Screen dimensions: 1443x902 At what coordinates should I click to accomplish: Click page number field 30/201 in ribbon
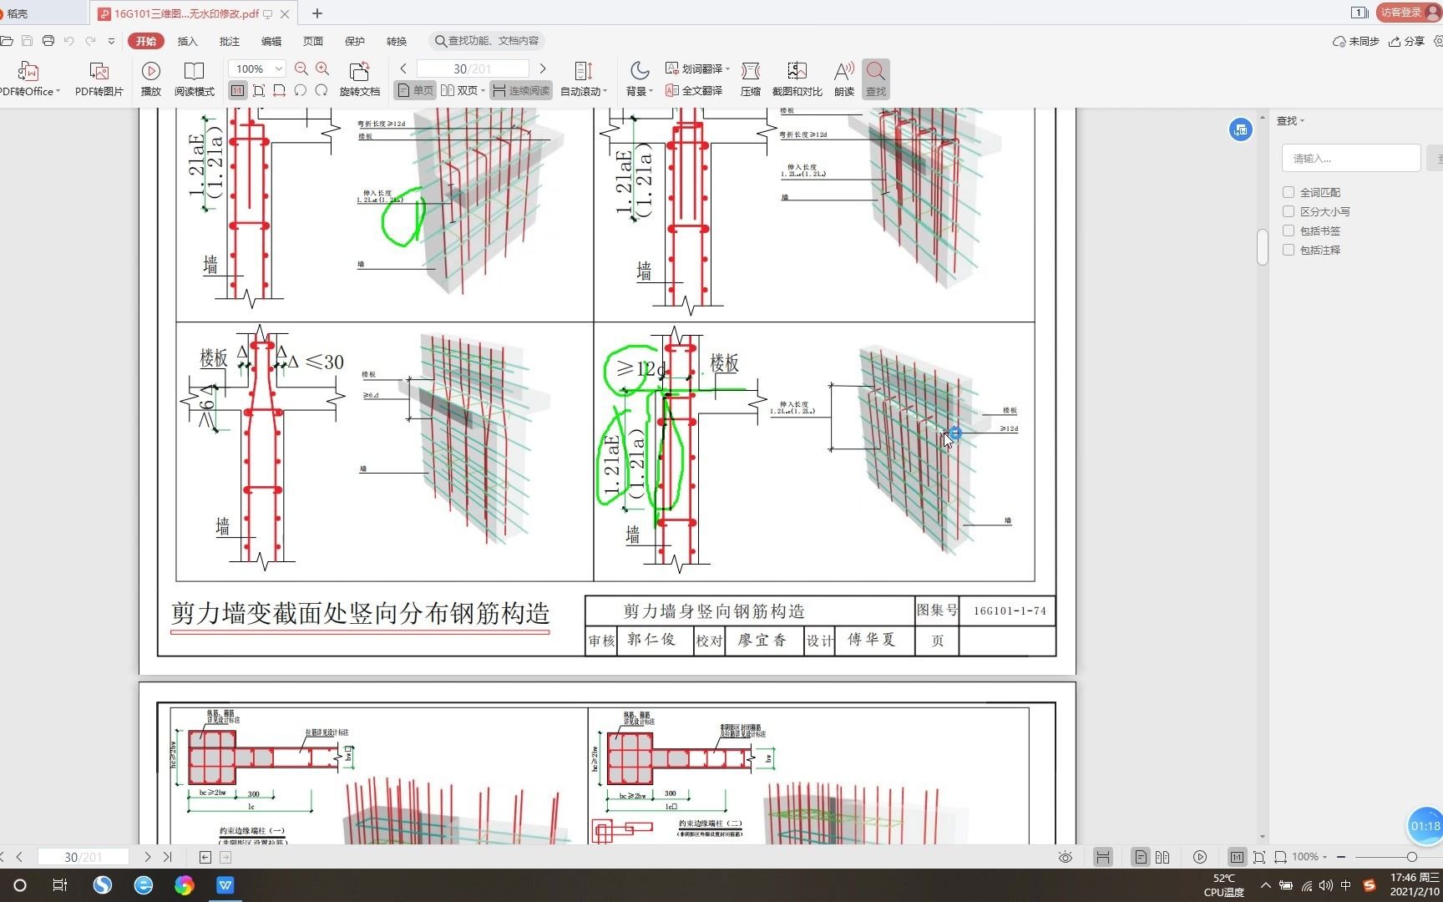tap(473, 68)
